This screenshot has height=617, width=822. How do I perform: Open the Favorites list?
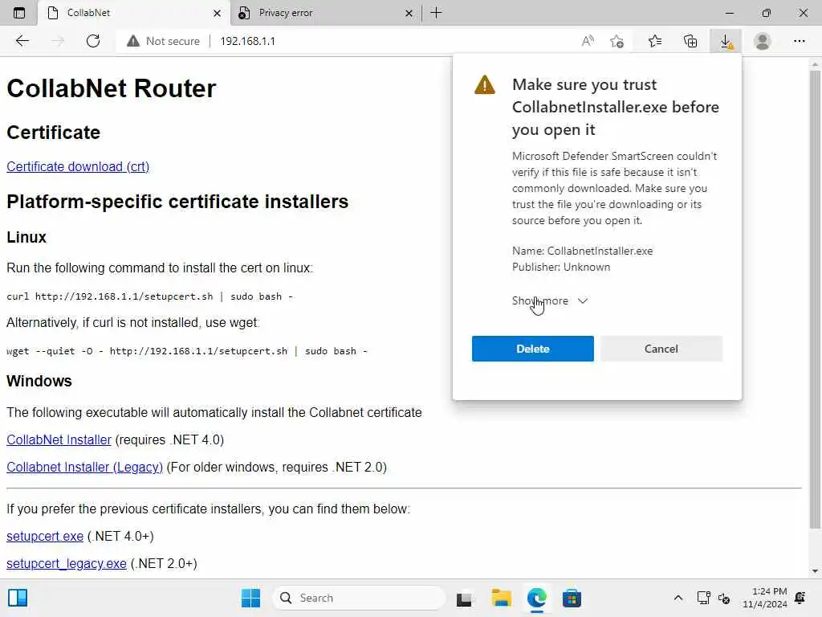point(655,41)
